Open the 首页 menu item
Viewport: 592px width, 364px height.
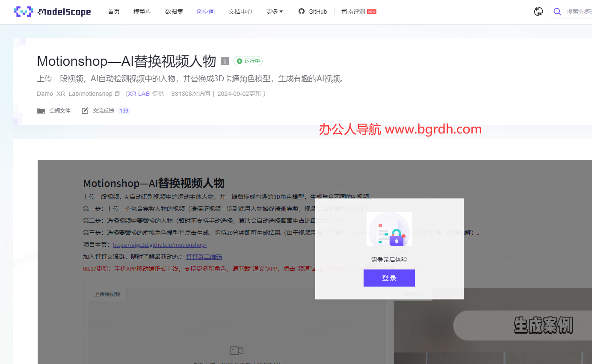point(114,12)
